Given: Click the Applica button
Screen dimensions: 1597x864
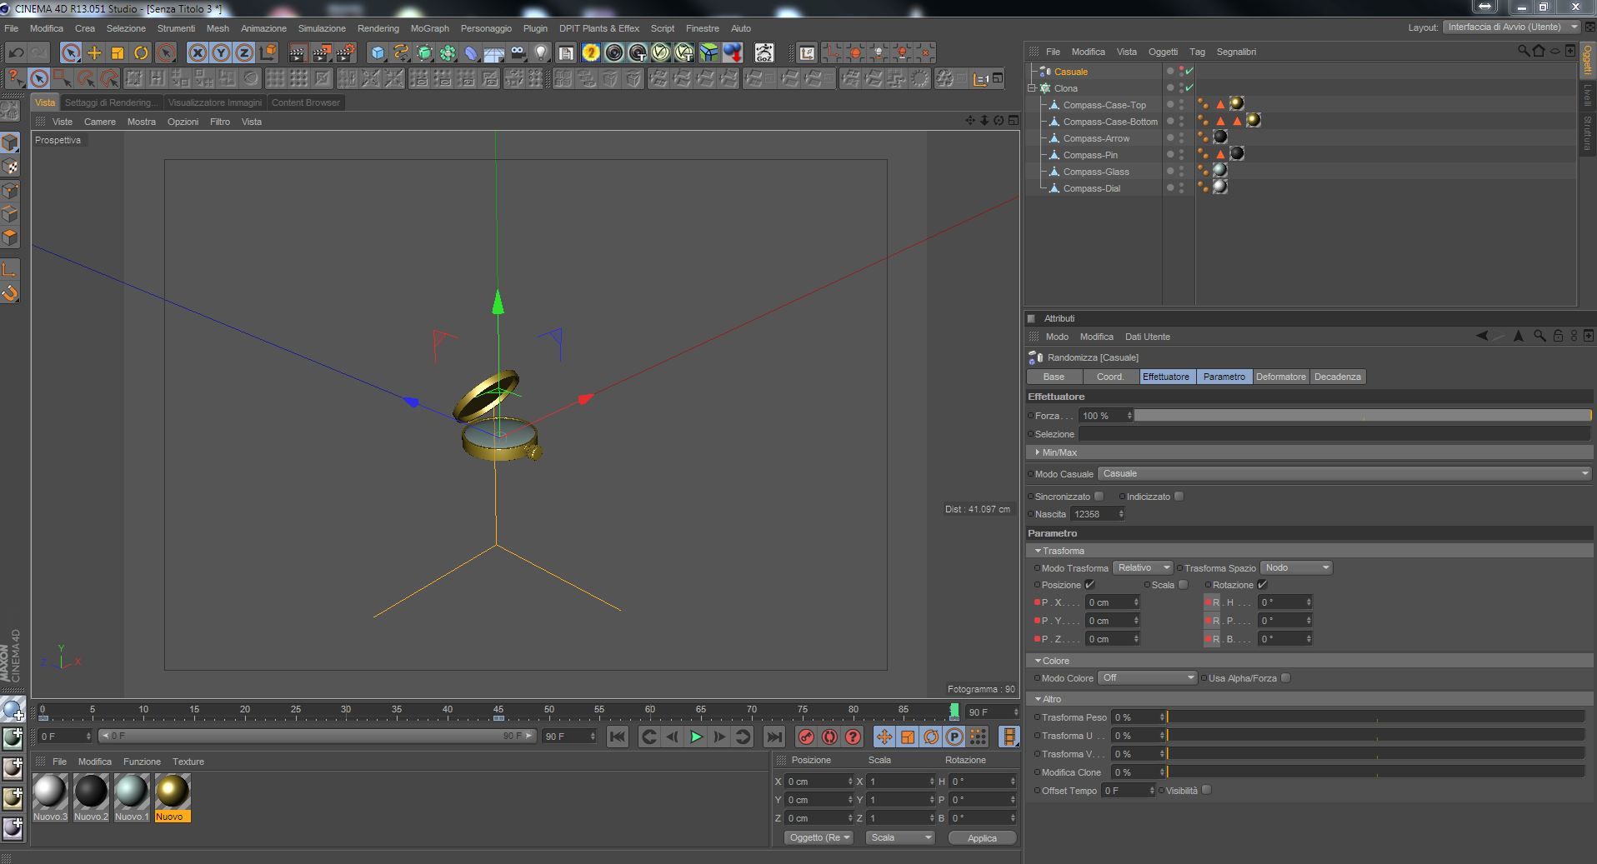Looking at the screenshot, I should click(x=982, y=838).
